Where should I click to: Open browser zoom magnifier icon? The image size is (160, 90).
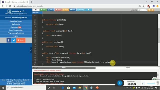point(140,6)
